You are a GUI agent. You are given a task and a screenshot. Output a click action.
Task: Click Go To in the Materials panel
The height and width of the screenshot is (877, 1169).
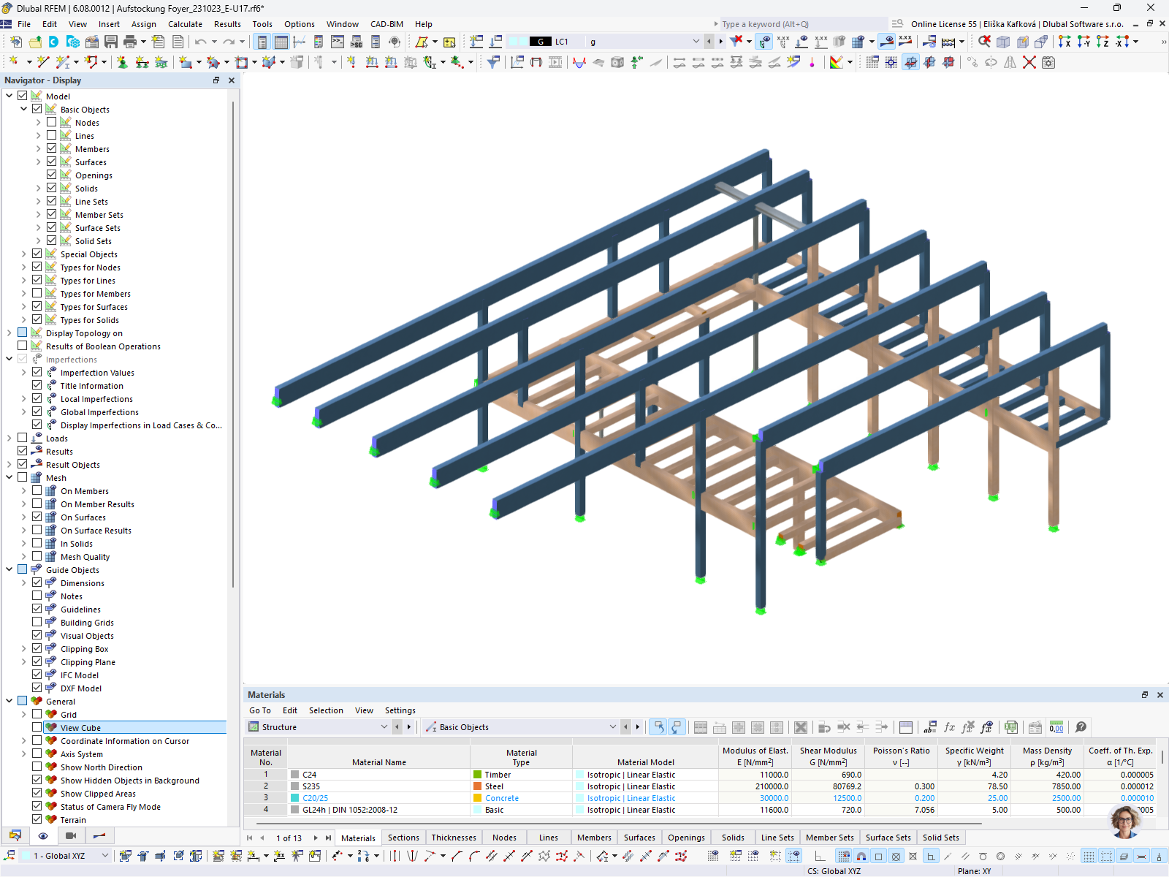coord(259,710)
